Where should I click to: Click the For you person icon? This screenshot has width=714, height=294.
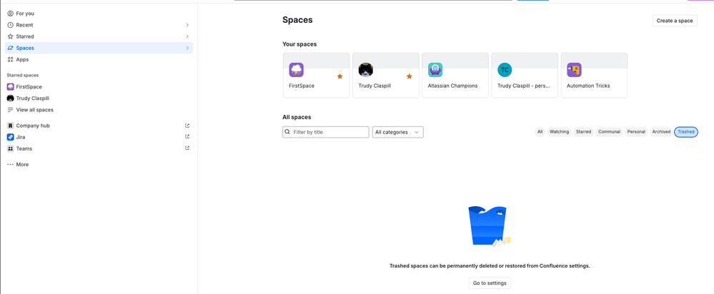[x=11, y=14]
